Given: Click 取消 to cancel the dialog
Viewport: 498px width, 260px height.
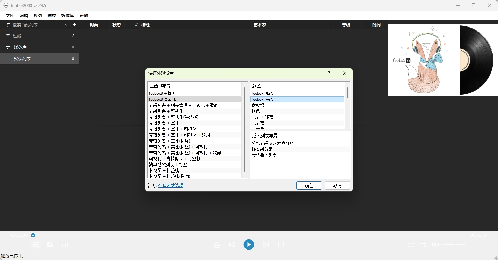Looking at the screenshot, I should click(337, 185).
